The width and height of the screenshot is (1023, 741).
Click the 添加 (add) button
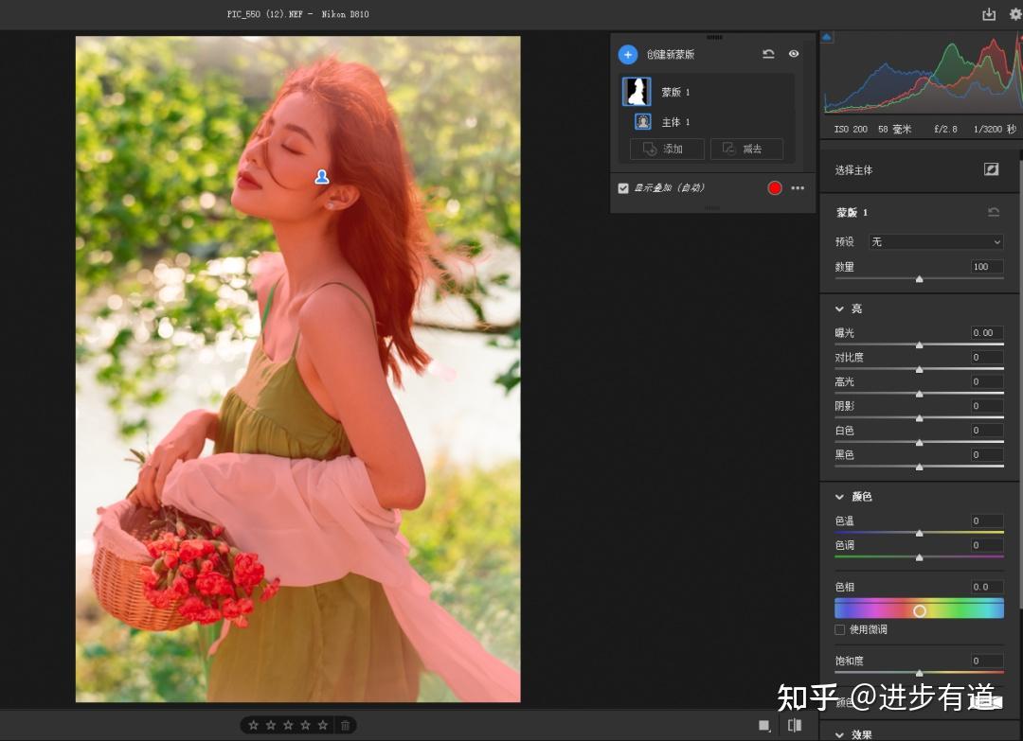(667, 150)
